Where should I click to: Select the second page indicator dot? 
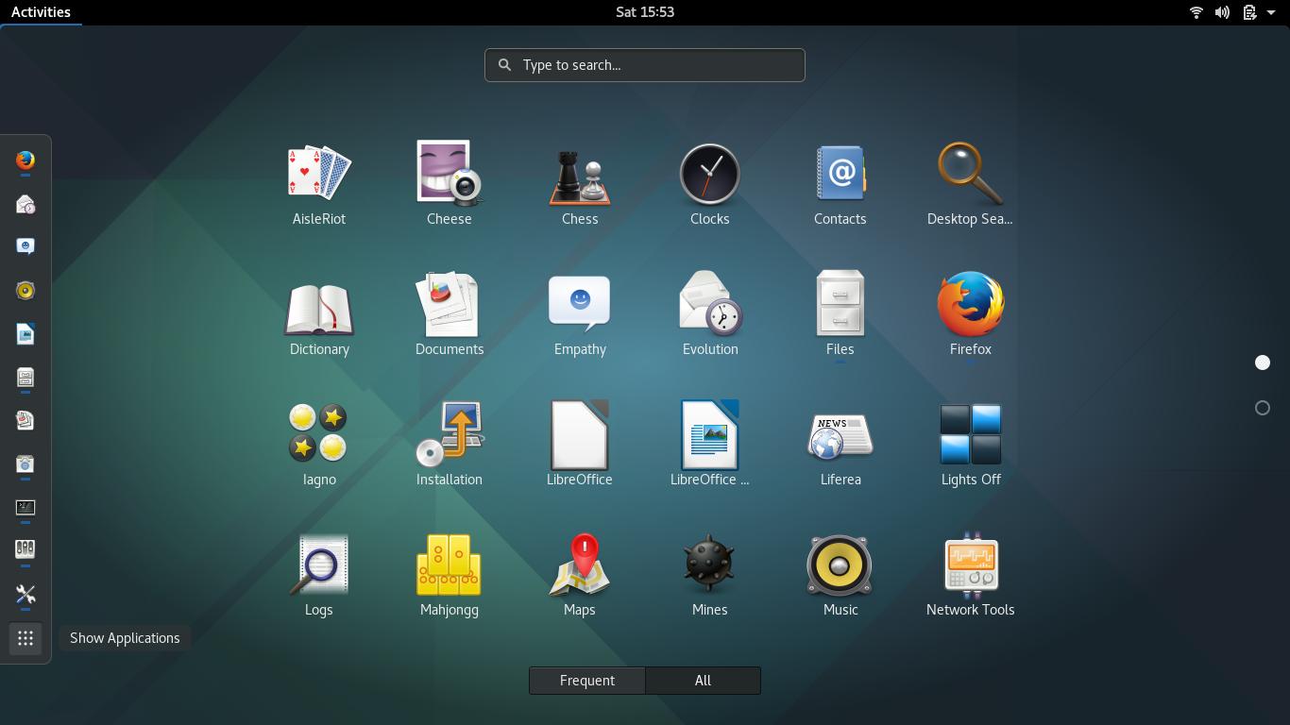coord(1263,408)
